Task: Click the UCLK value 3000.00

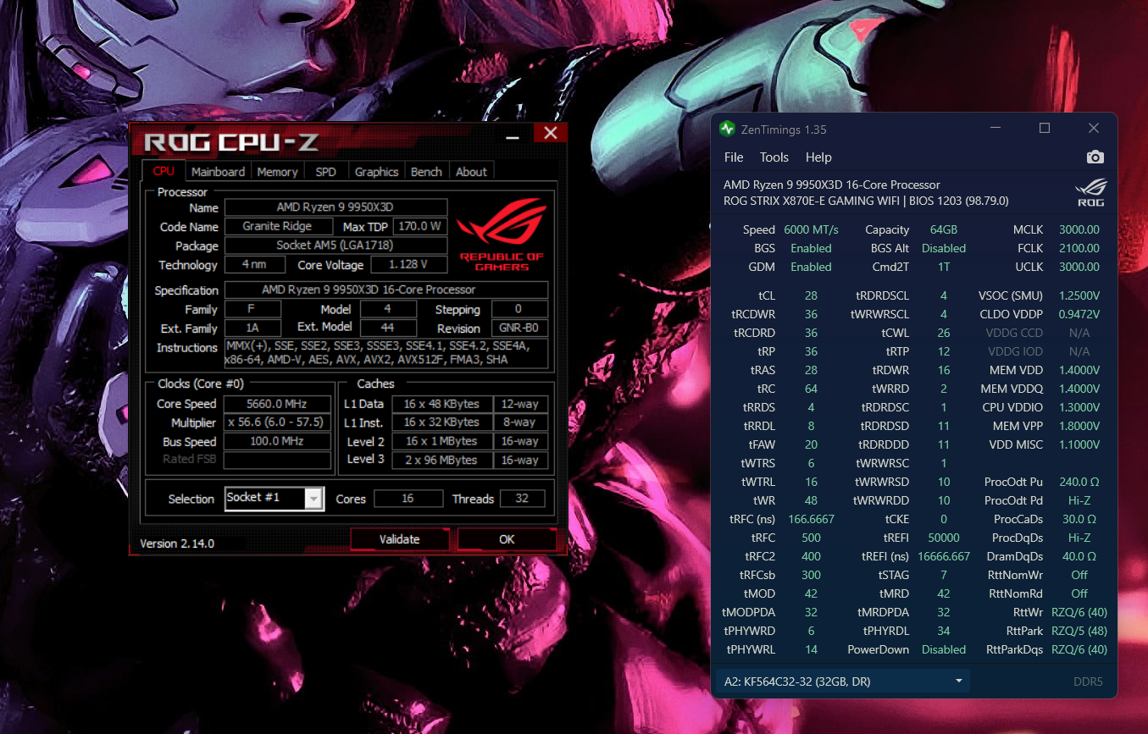Action: click(1079, 267)
